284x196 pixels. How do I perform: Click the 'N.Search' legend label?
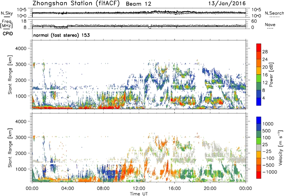(x=274, y=13)
